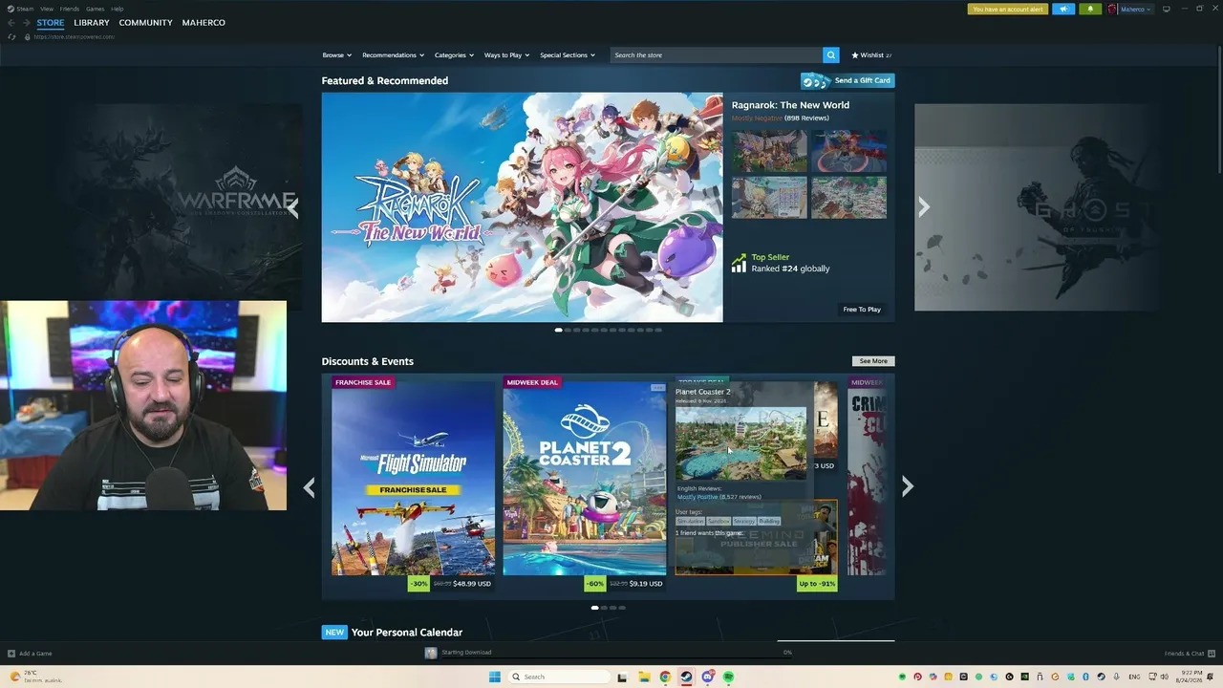1223x688 pixels.
Task: Open the Ragnarok main banner image
Action: [x=523, y=207]
